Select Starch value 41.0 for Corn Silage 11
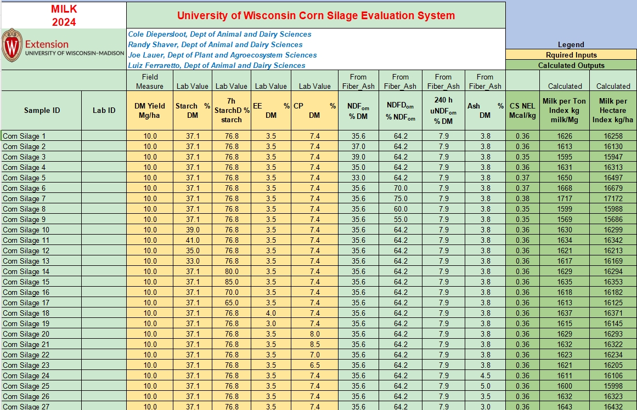This screenshot has height=410, width=637. [193, 240]
